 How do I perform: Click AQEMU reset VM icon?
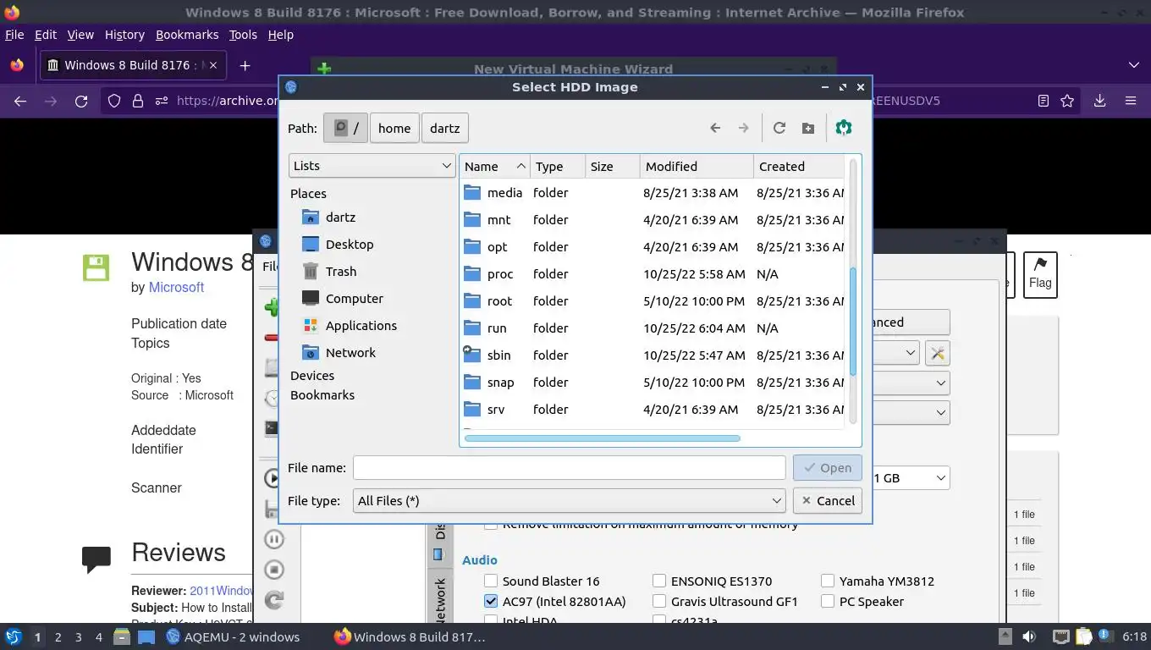(x=273, y=600)
